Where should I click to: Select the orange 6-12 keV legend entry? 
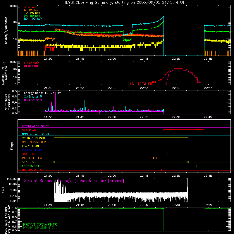tap(31, 10)
